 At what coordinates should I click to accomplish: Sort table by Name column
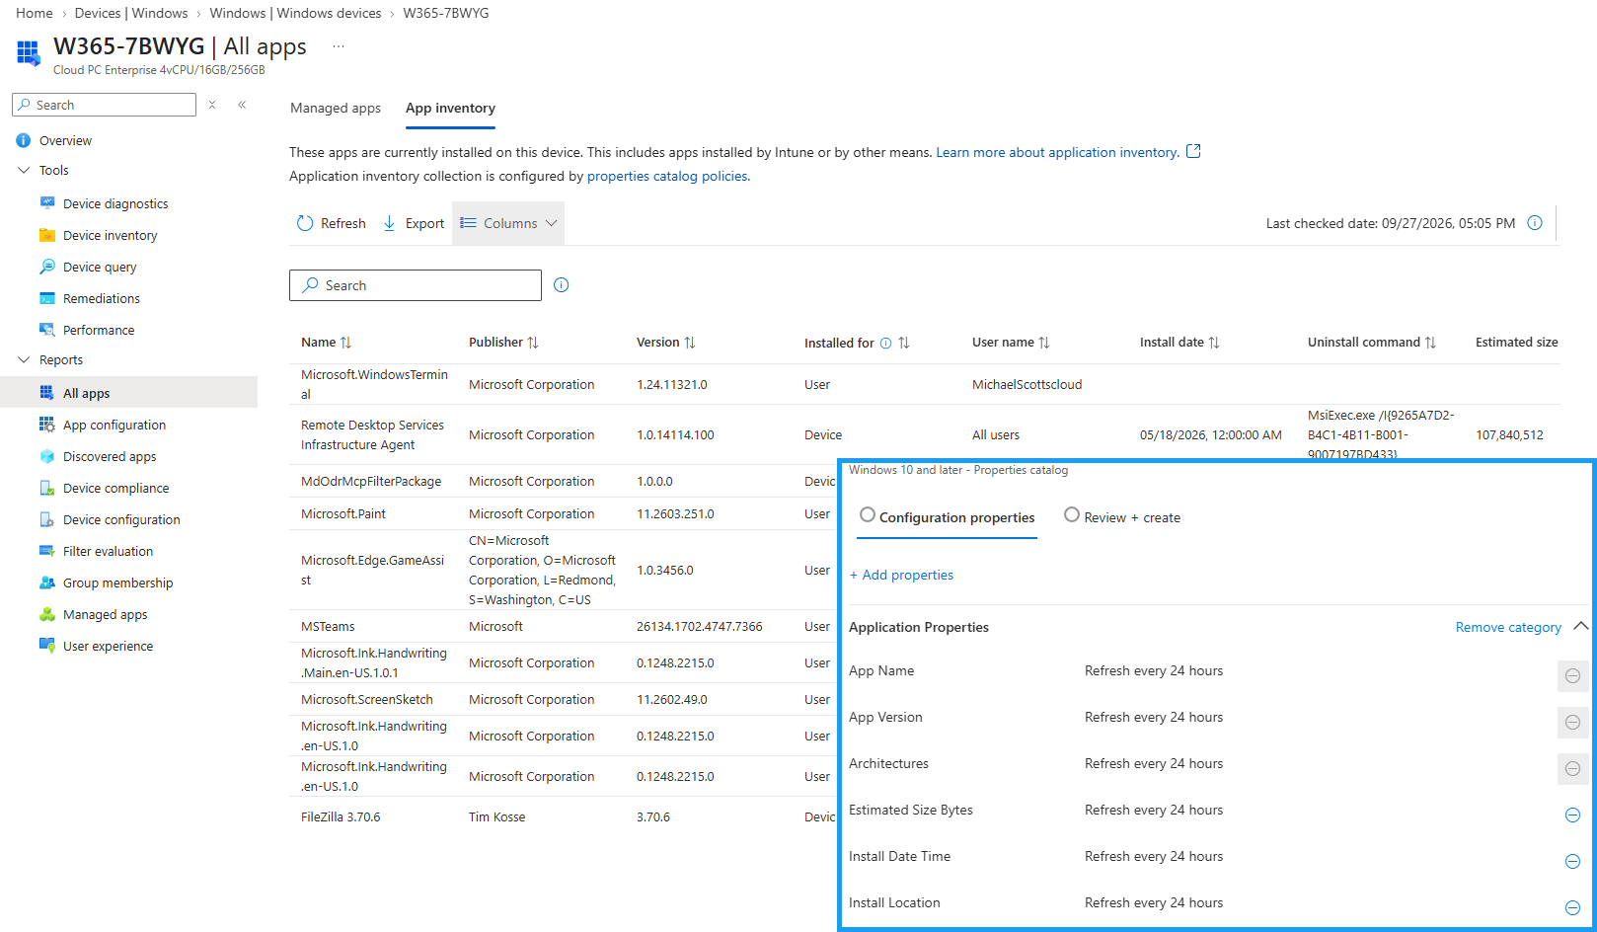(326, 342)
